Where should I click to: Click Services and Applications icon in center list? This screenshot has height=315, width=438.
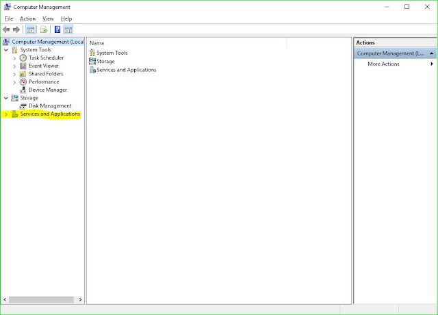click(92, 70)
